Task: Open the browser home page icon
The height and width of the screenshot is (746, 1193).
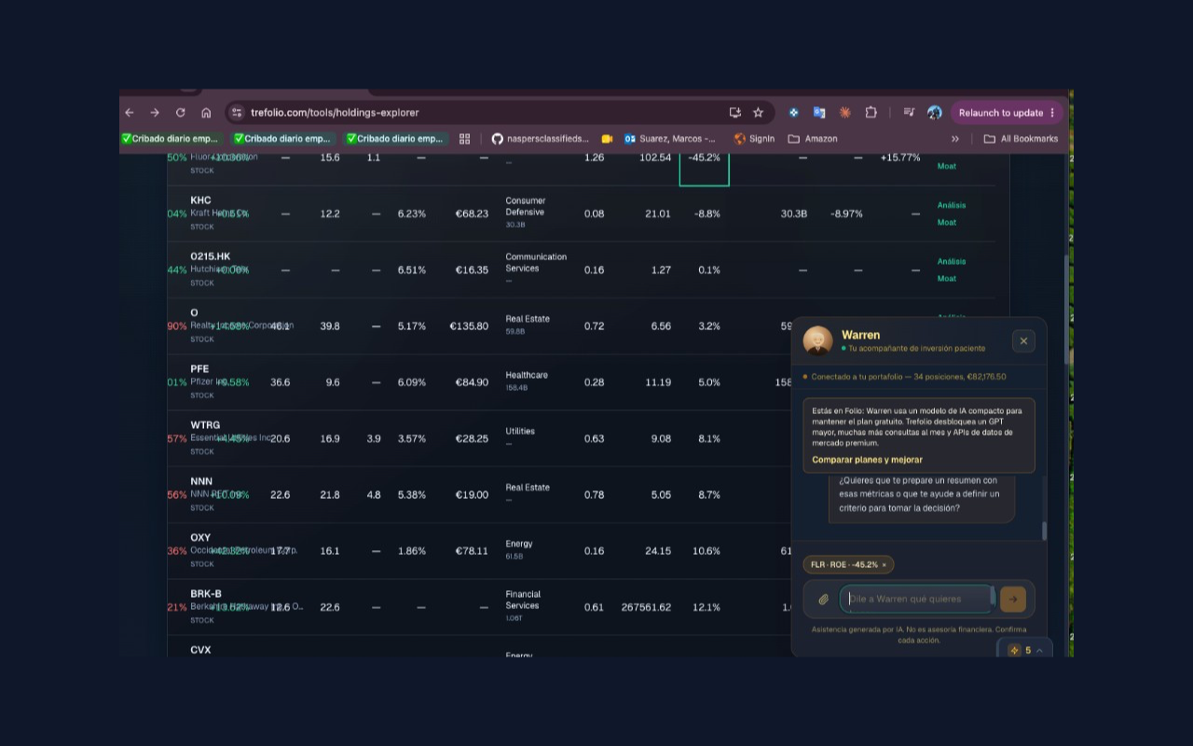Action: click(x=206, y=113)
